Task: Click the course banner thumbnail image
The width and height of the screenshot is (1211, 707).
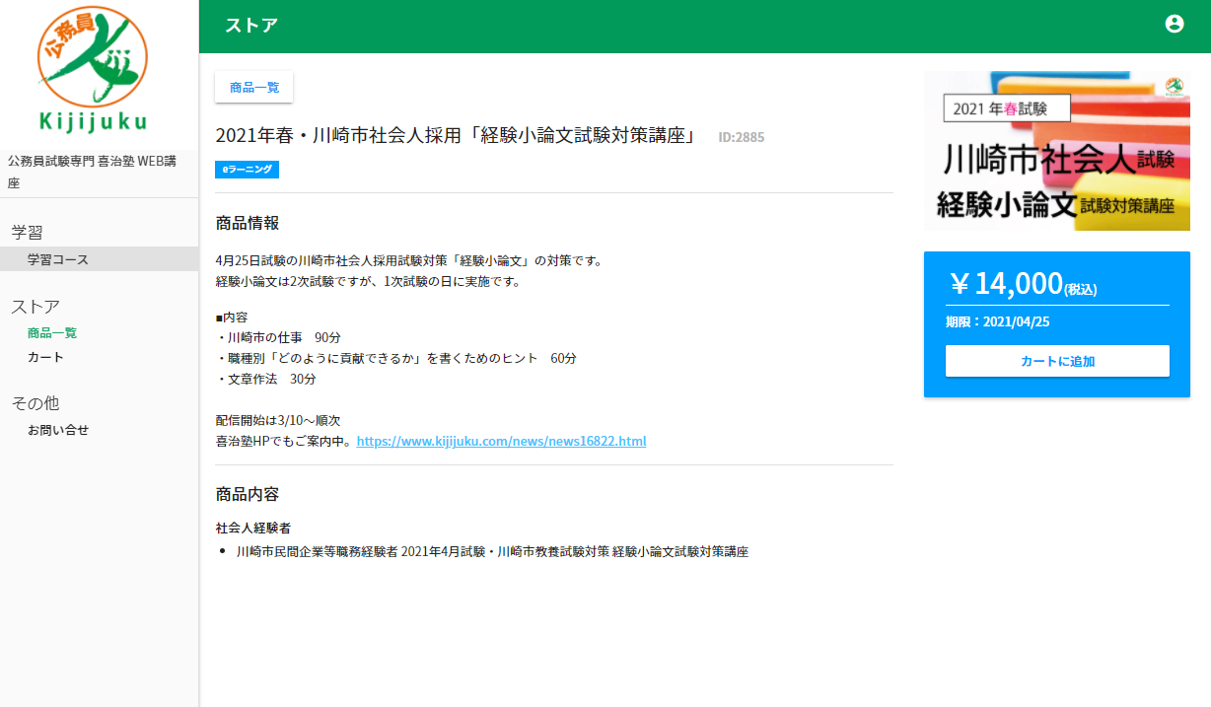Action: coord(1057,151)
